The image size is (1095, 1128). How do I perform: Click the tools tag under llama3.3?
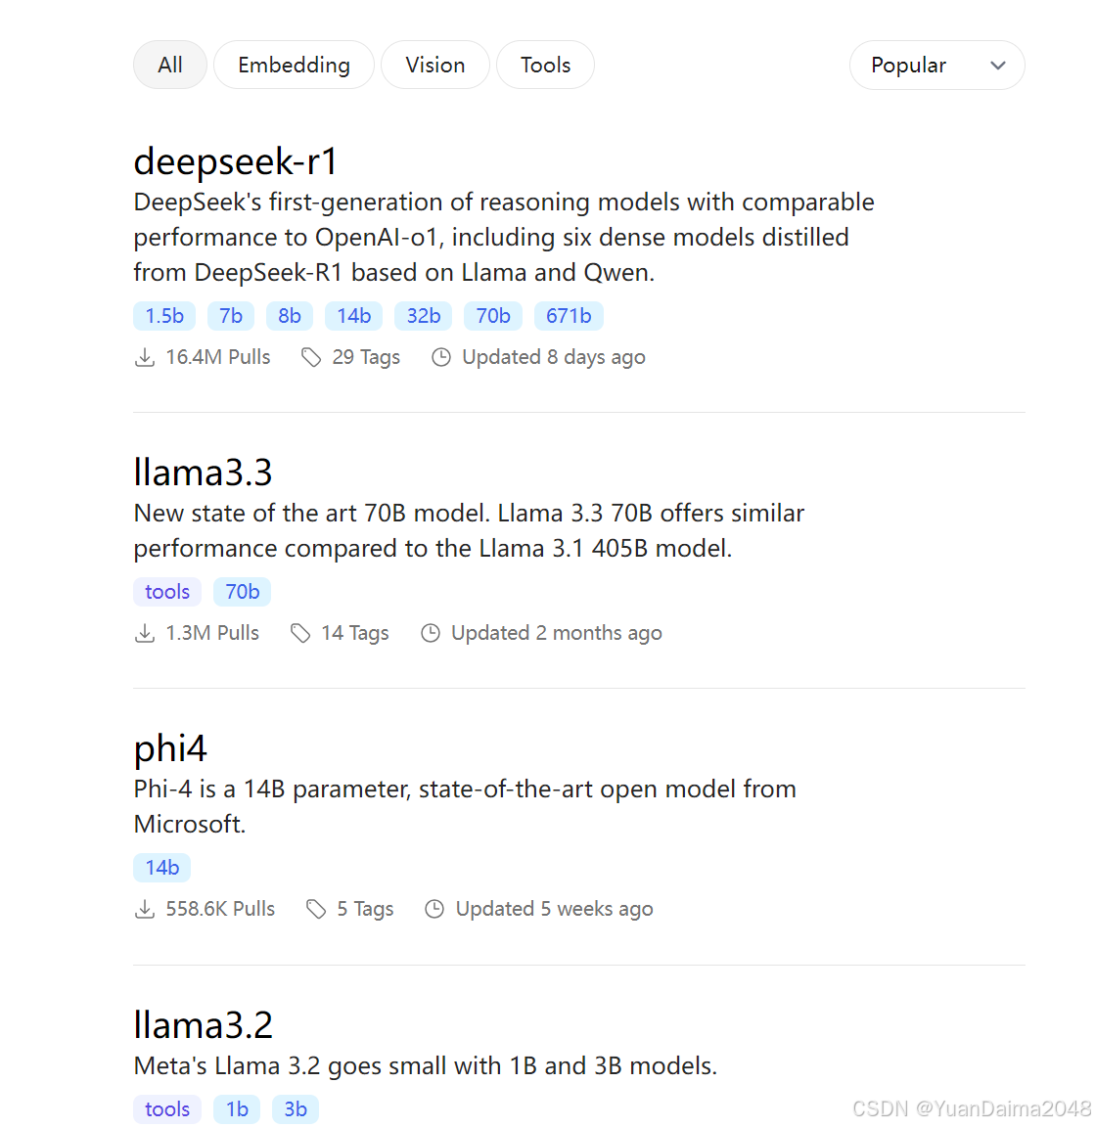tap(167, 591)
